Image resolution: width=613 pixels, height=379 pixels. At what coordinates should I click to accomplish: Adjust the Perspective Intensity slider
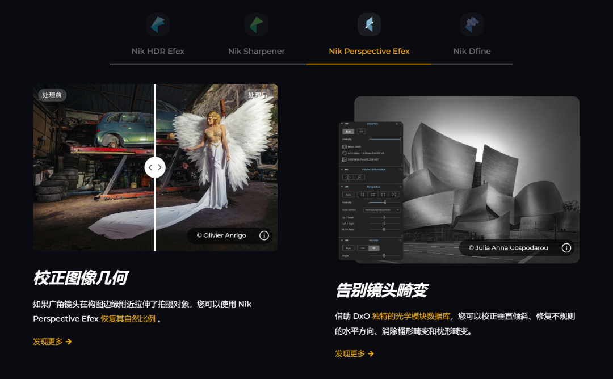[385, 203]
